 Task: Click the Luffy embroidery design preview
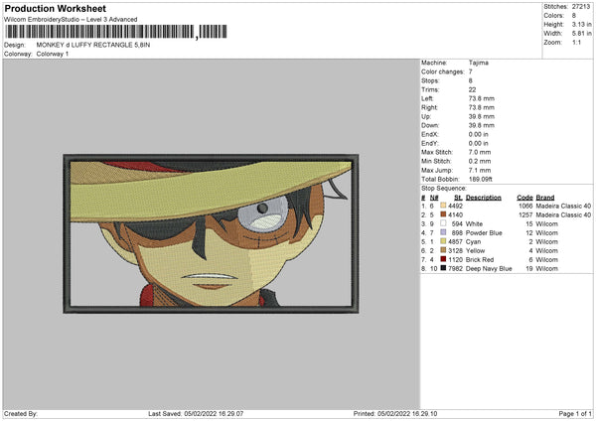click(211, 233)
